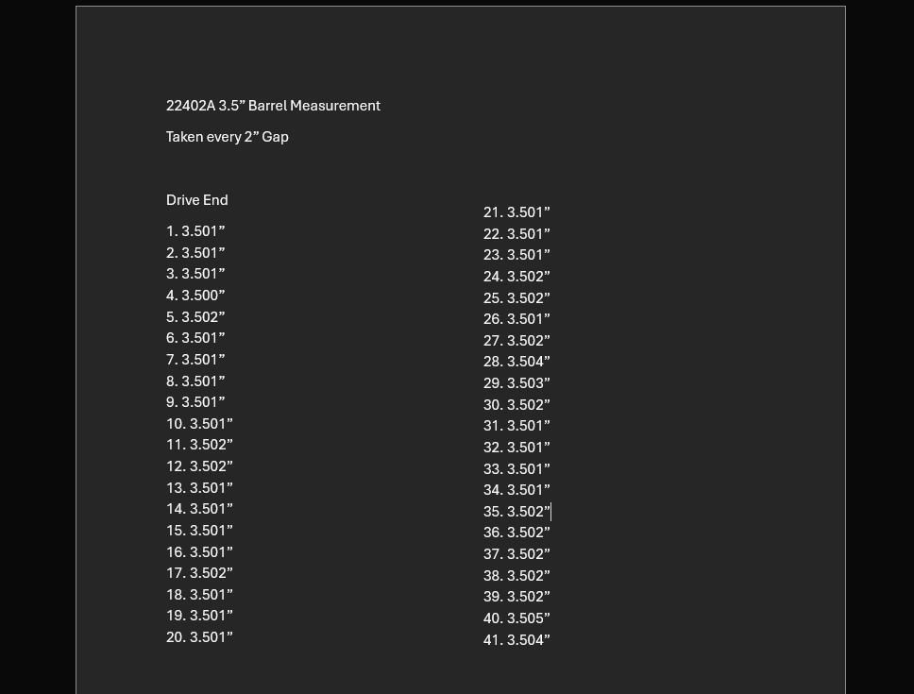This screenshot has height=694, width=914.
Task: Click measurement 4 reading 3.500”
Action: (195, 296)
